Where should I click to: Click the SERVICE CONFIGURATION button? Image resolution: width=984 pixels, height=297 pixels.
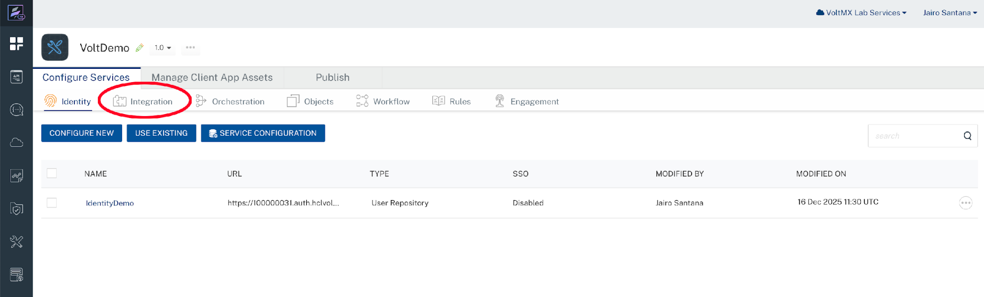(263, 133)
